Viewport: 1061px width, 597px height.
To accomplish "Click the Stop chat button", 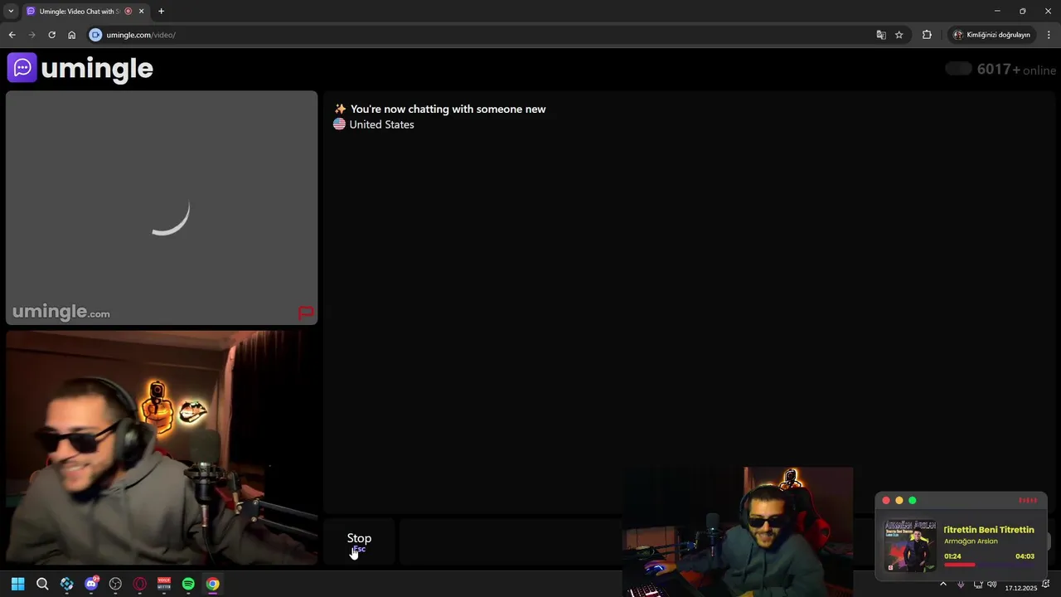I will (359, 541).
